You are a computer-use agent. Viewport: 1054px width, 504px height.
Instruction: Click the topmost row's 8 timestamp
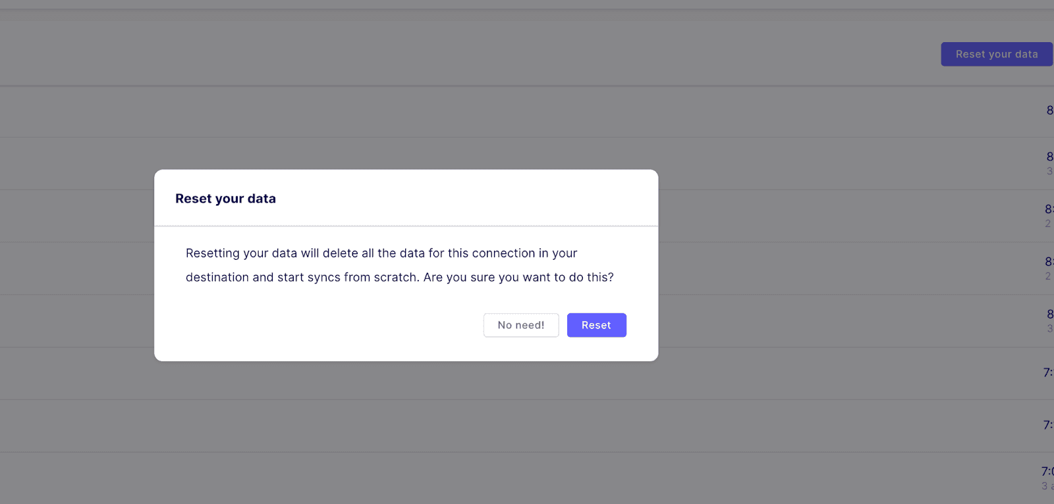point(1050,111)
